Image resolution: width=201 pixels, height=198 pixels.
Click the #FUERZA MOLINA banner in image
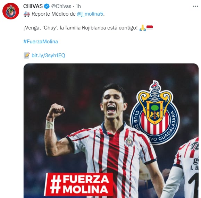(79, 184)
